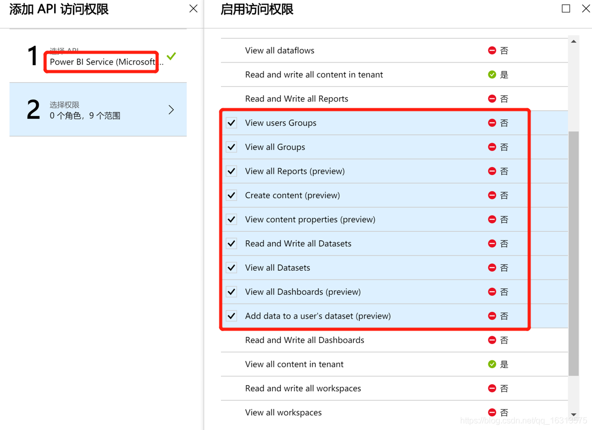Uncheck Add data to a user's dataset
This screenshot has height=430, width=592.
click(x=232, y=316)
